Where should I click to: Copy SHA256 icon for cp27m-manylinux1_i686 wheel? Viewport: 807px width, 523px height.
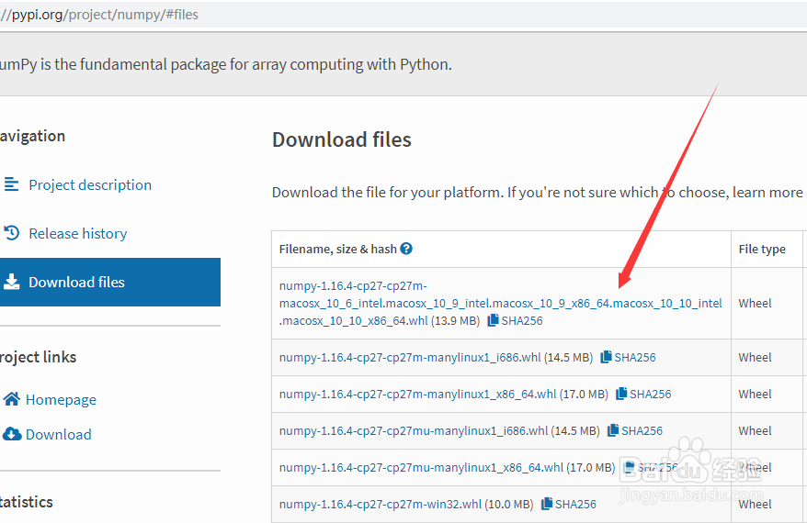pyautogui.click(x=607, y=357)
